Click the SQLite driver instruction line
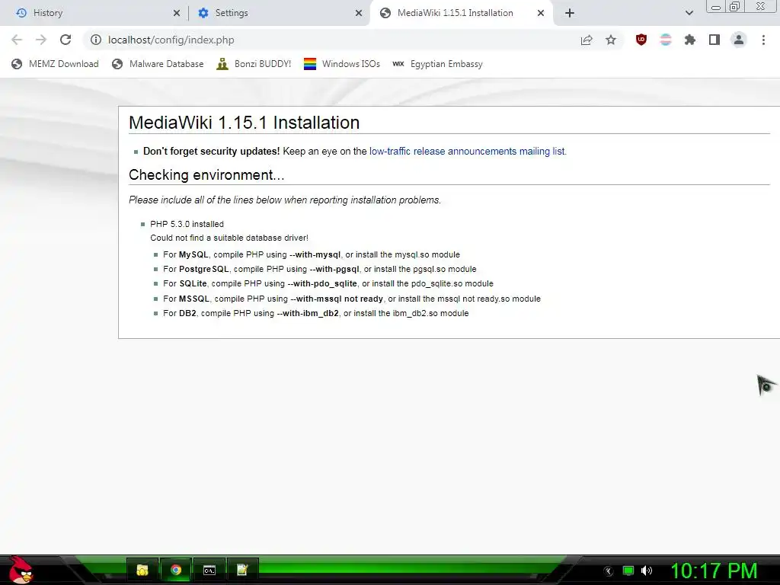The width and height of the screenshot is (780, 585). pos(328,283)
